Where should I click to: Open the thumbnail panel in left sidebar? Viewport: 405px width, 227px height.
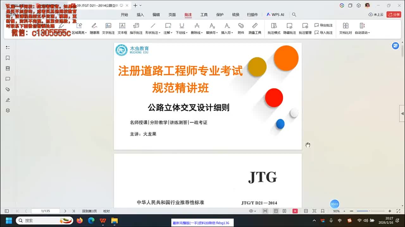coord(8,68)
